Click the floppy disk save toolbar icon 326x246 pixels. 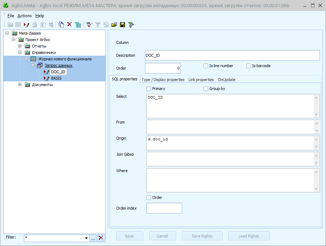point(122,25)
